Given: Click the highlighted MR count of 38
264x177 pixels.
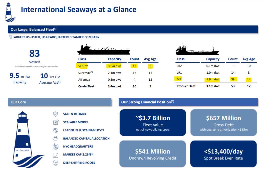Looking at the screenshot, I should (233, 79).
